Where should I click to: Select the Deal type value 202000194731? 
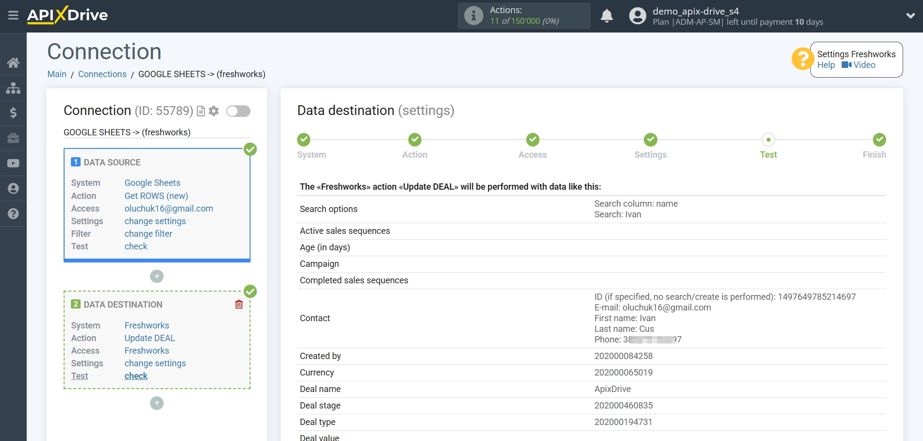point(623,422)
